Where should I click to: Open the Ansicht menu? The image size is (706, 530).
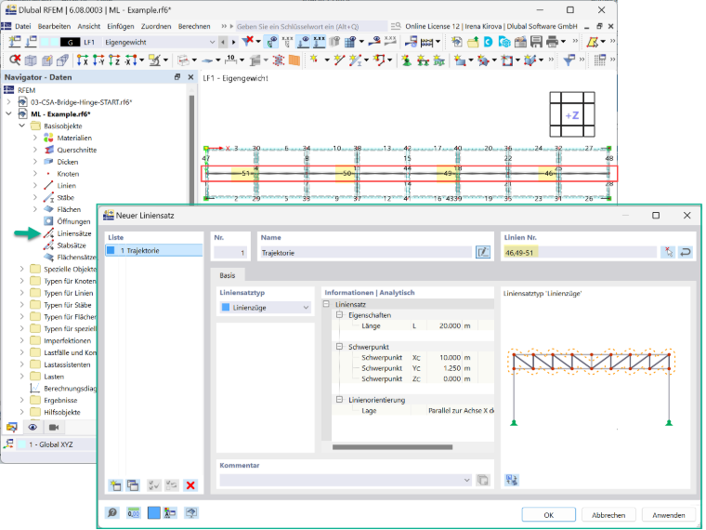89,26
